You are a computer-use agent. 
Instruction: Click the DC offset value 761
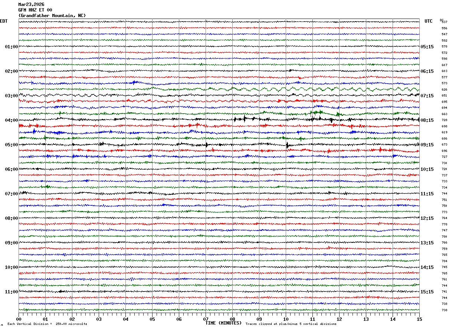(444, 279)
